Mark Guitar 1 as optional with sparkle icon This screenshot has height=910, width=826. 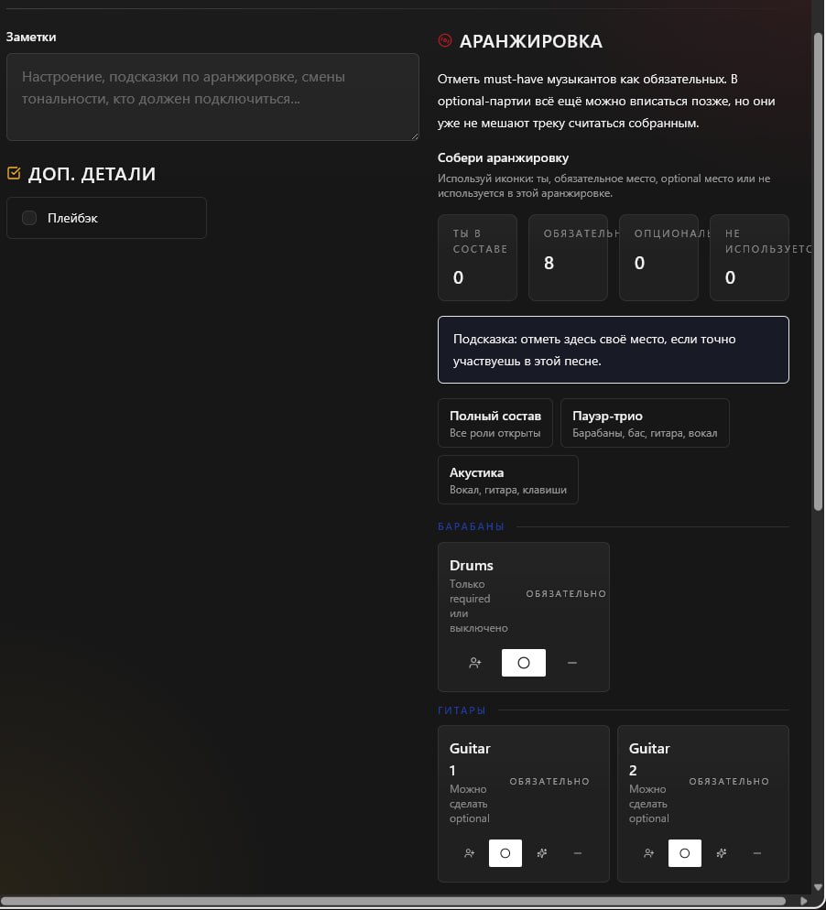[x=541, y=853]
